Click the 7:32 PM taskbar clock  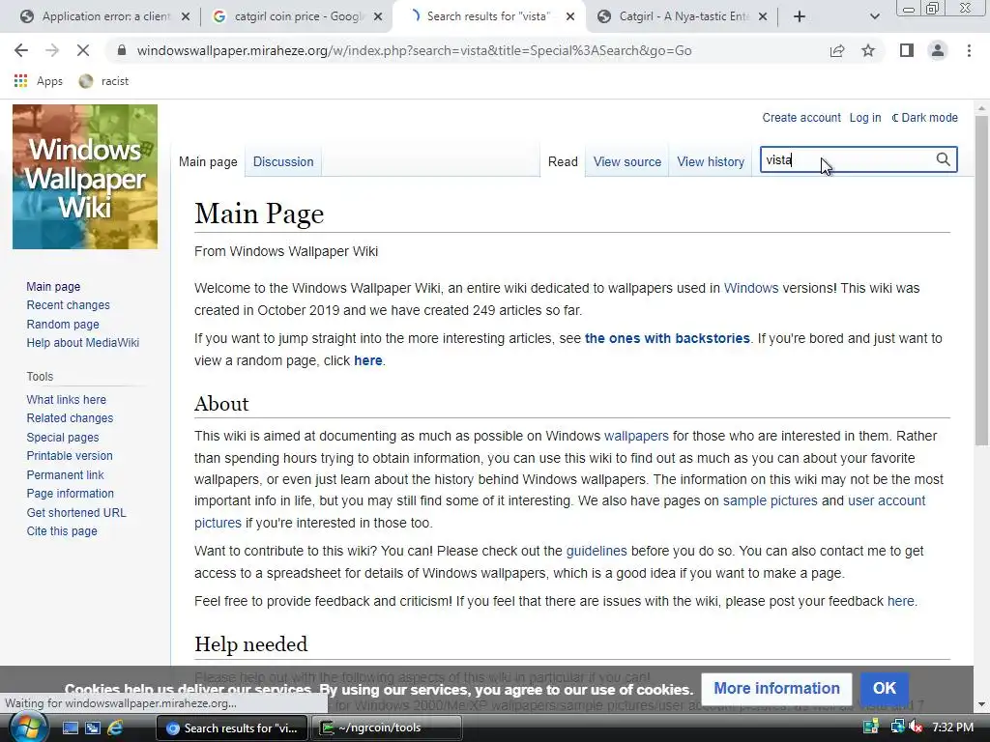click(x=952, y=728)
